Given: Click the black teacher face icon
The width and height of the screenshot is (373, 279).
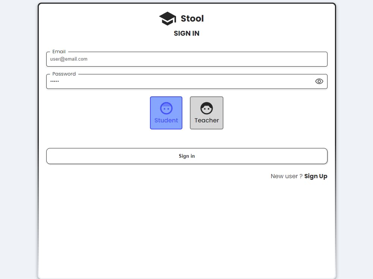Looking at the screenshot, I should [206, 108].
